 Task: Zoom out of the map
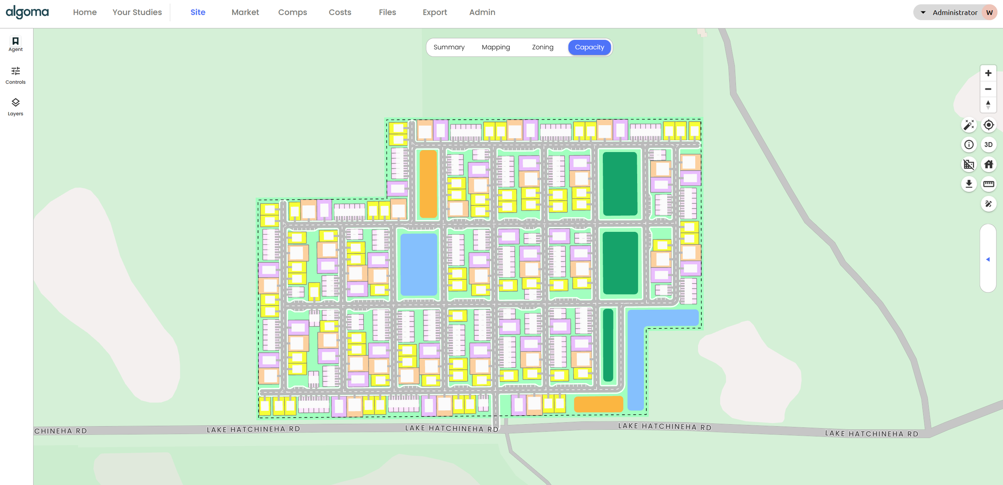click(x=988, y=89)
